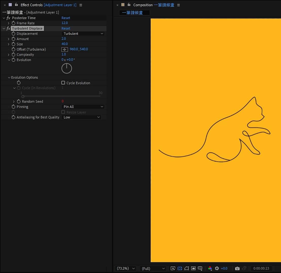Open the Pinning dropdown set to Pin All
The width and height of the screenshot is (281, 273).
coord(83,107)
